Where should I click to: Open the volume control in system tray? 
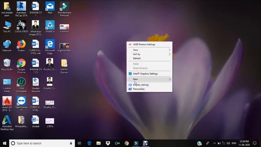pyautogui.click(x=228, y=143)
